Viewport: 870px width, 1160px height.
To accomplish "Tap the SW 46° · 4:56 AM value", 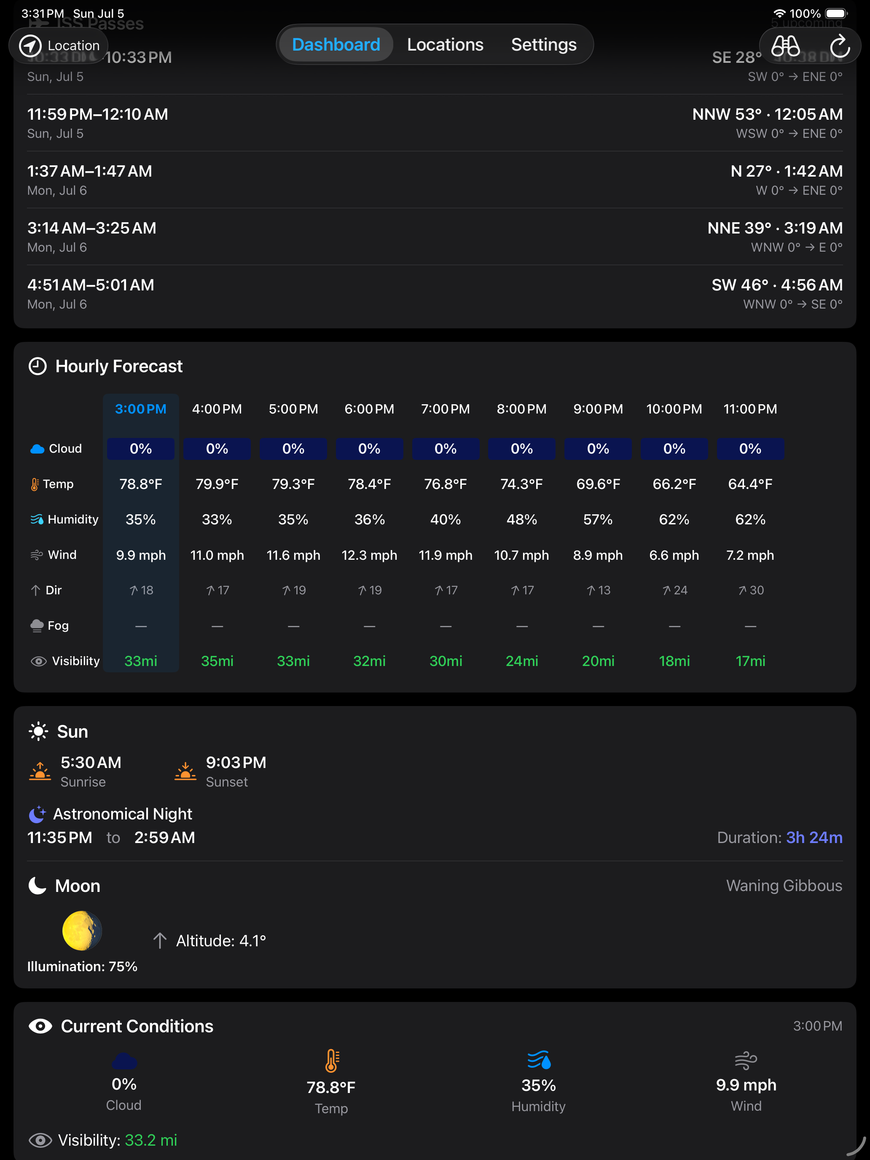I will pos(777,285).
